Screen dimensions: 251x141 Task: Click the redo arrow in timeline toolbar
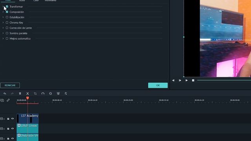tap(12, 94)
